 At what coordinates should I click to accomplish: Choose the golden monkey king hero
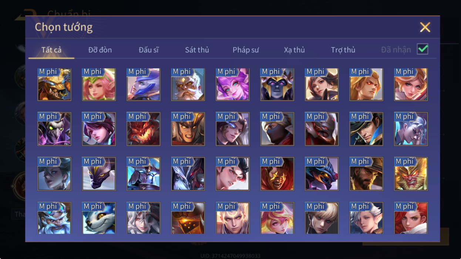[x=411, y=174]
